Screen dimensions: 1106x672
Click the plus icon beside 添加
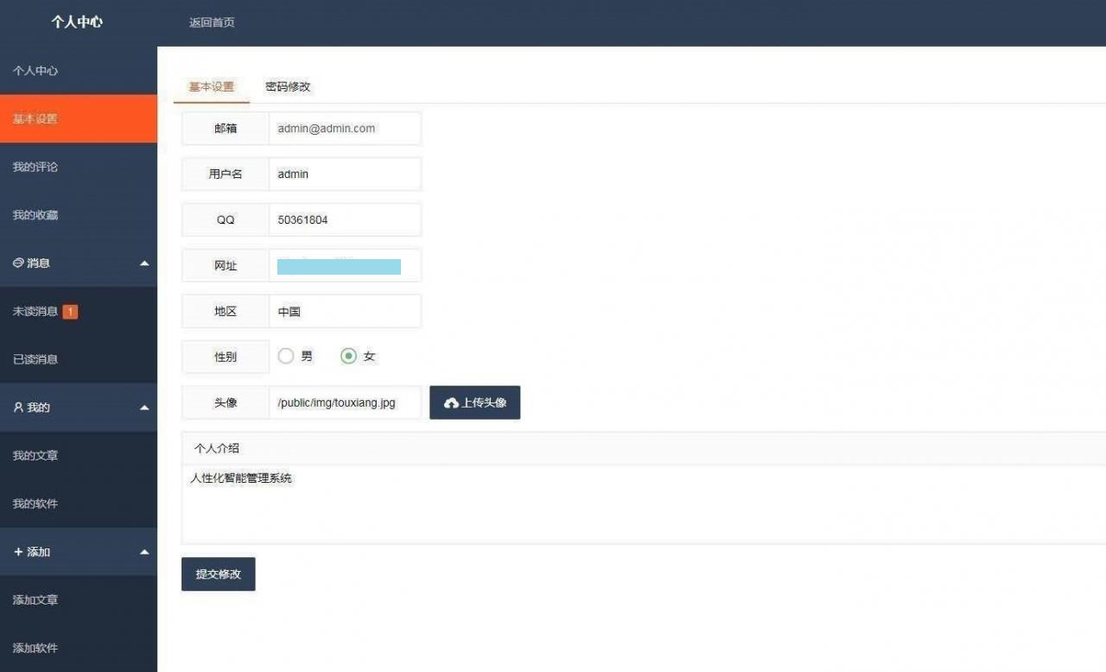tap(18, 552)
